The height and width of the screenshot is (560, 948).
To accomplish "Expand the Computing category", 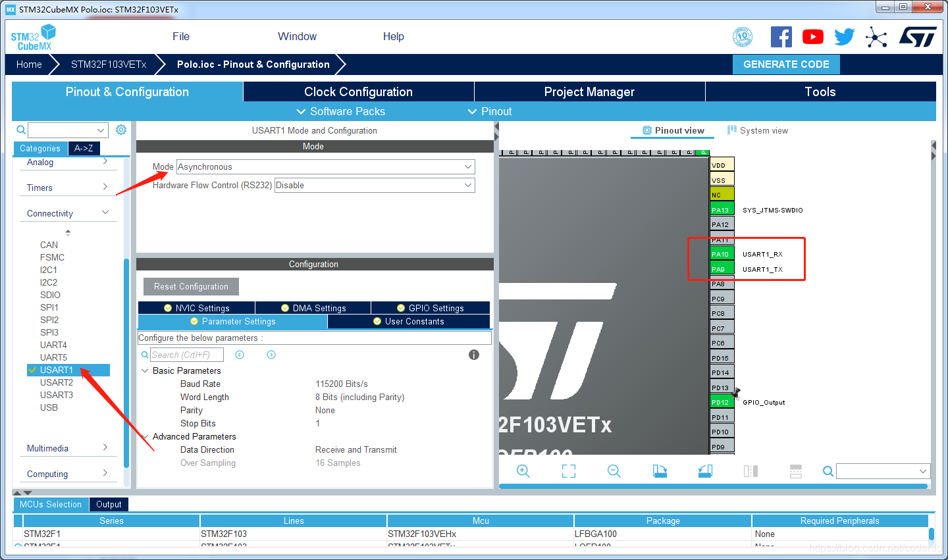I will [x=67, y=474].
